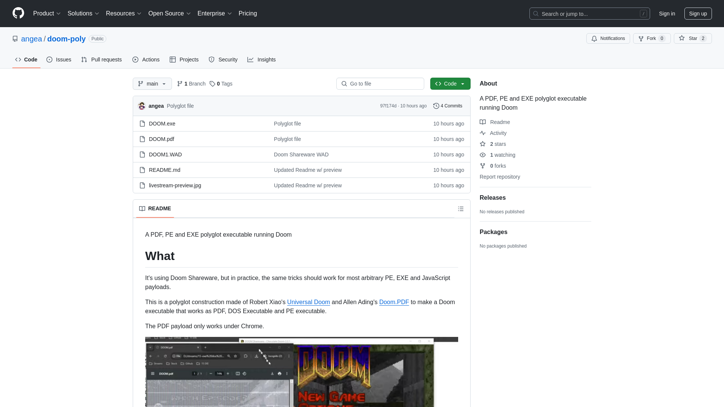724x407 pixels.
Task: Select the Code tab
Action: tap(26, 60)
